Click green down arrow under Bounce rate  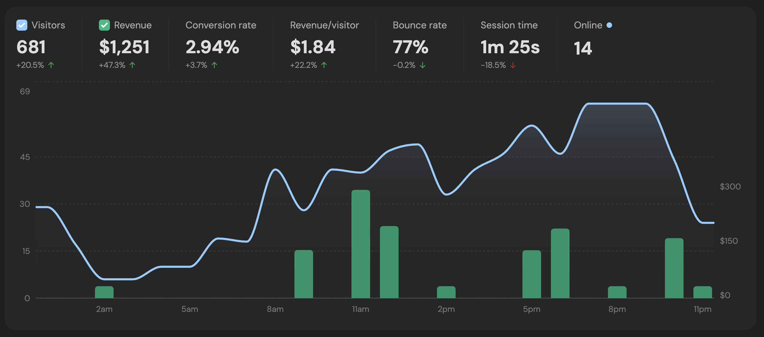coord(423,65)
